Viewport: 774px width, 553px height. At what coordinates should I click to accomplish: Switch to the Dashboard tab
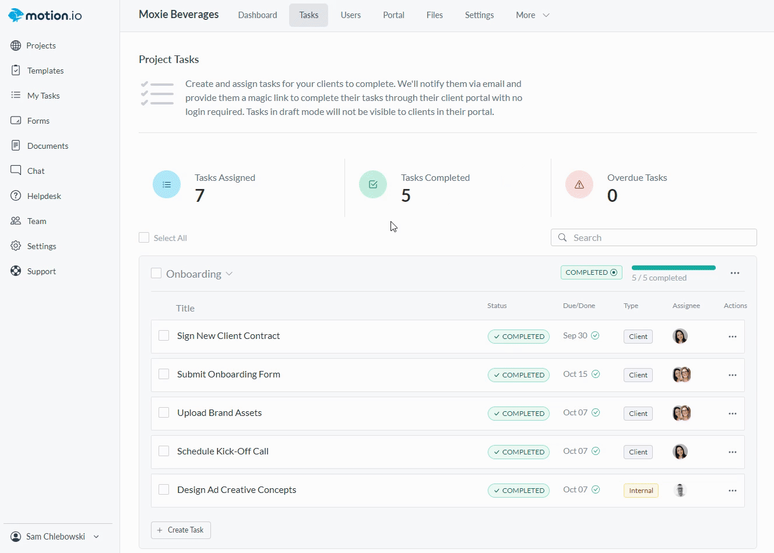click(257, 15)
